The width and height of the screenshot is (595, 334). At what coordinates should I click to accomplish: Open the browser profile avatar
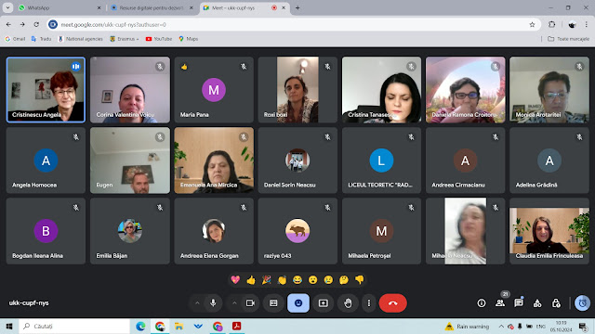pos(572,25)
